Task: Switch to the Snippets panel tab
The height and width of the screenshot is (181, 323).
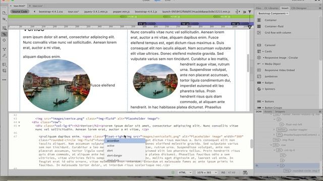Action: pos(280,112)
